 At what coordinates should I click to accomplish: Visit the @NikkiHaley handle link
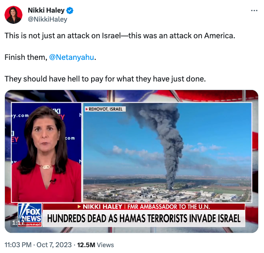[48, 19]
